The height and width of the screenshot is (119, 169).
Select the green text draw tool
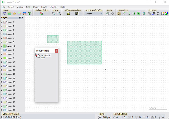click(x=30, y=14)
